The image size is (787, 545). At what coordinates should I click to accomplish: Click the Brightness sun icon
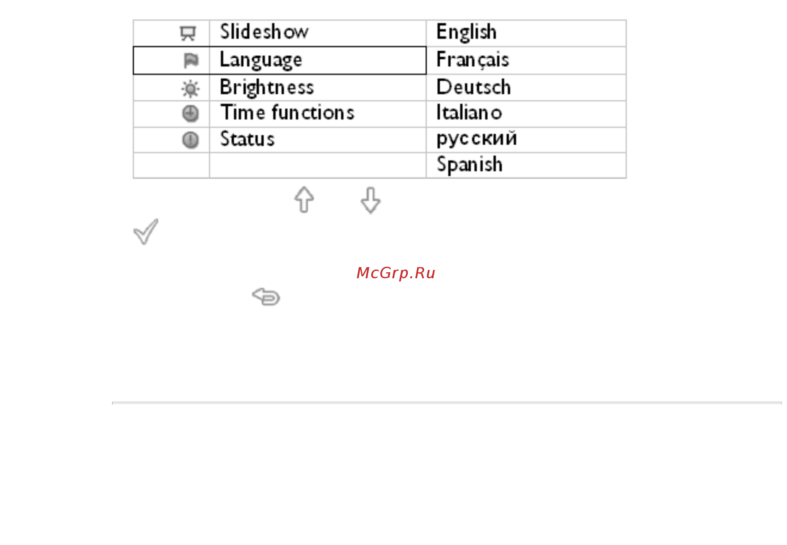190,89
